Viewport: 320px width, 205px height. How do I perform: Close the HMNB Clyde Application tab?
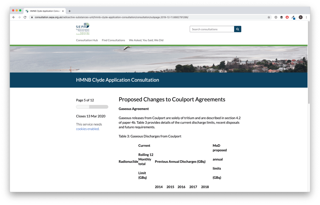[x=63, y=11]
